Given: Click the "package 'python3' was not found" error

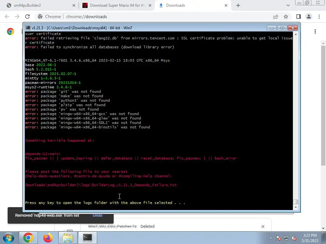Looking at the screenshot, I should 67,100.
